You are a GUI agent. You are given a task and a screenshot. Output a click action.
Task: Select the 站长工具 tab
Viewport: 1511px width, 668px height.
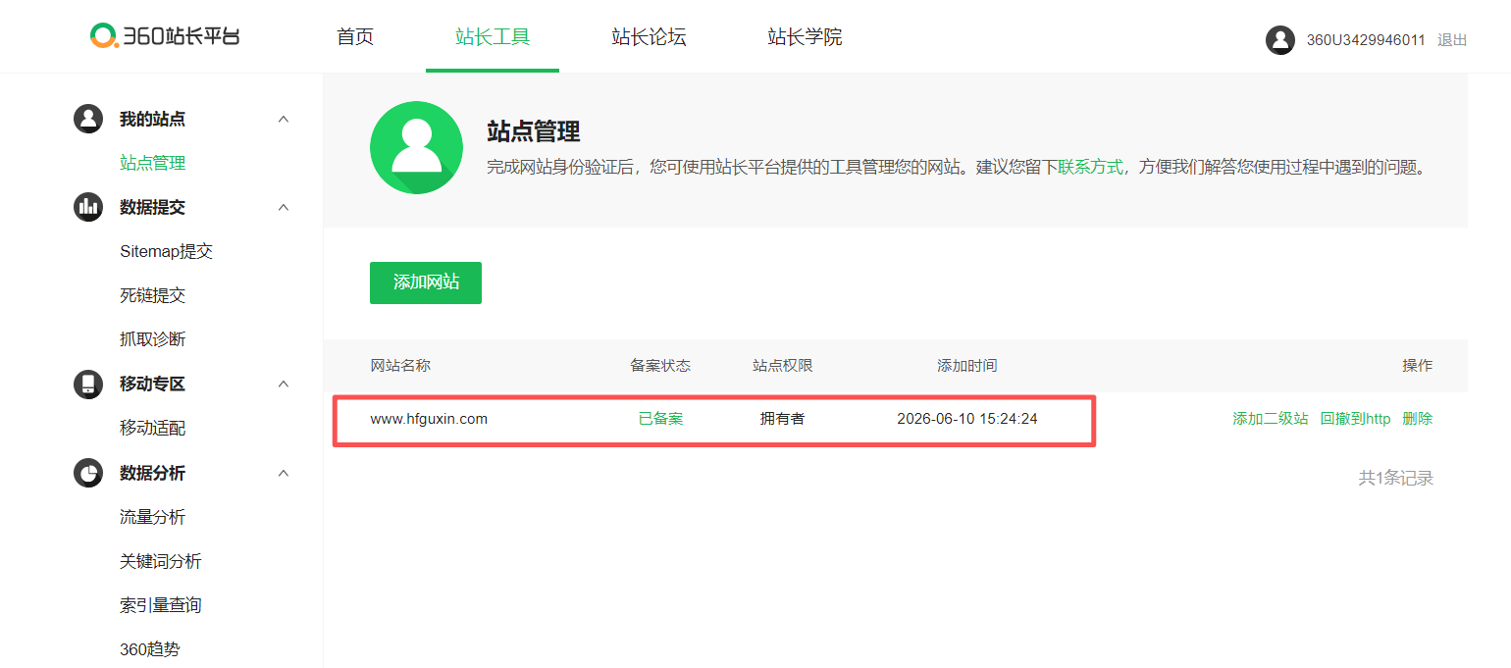click(493, 37)
